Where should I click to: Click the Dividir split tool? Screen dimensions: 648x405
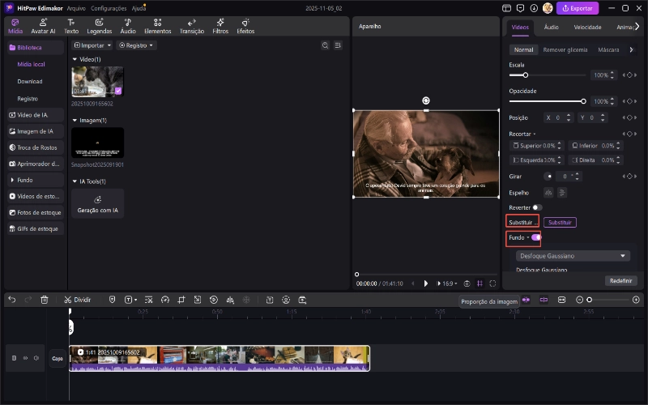pyautogui.click(x=77, y=300)
